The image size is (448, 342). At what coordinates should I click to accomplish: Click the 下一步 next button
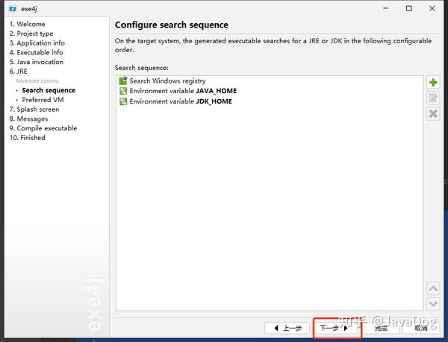click(x=335, y=328)
